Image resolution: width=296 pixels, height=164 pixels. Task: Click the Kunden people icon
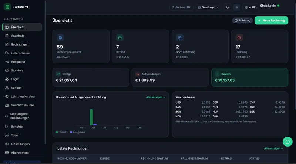[7, 88]
